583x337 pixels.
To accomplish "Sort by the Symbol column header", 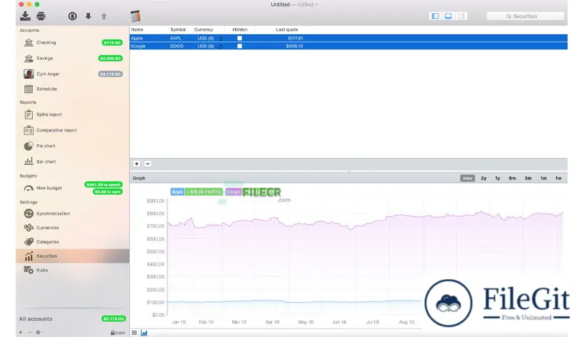I will pos(178,30).
